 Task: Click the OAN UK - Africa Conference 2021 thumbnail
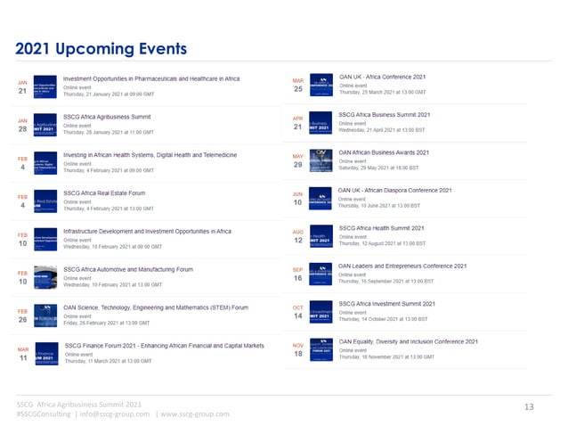click(321, 85)
